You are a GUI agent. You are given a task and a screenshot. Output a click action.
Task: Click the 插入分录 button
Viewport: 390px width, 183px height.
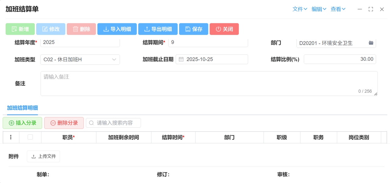[x=23, y=123]
